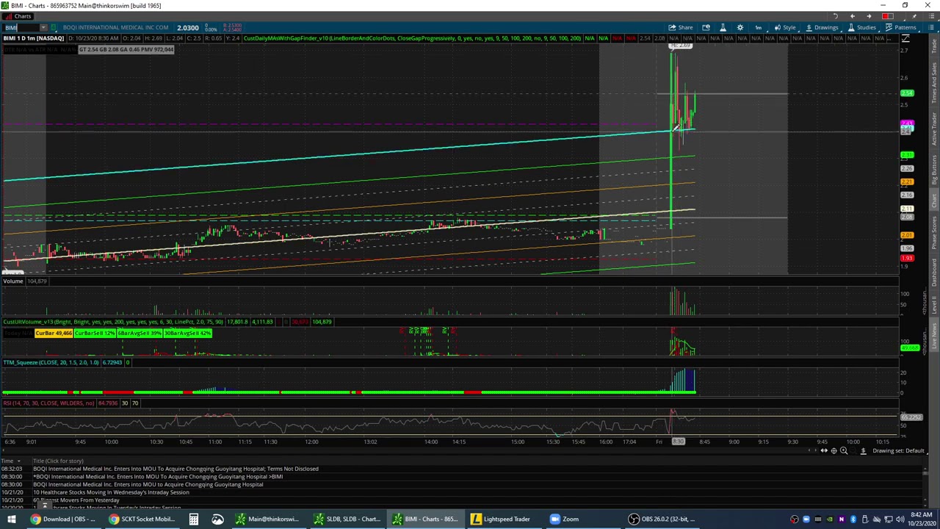The width and height of the screenshot is (940, 529).
Task: Open the Drawings dropdown
Action: point(822,28)
